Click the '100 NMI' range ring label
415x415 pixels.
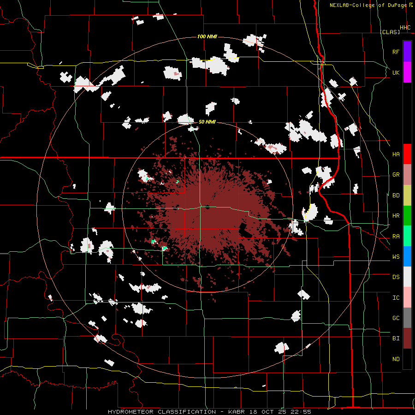[x=207, y=36]
